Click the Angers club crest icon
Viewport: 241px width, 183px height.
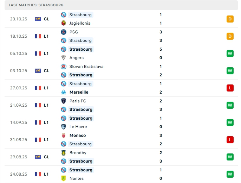click(x=64, y=58)
